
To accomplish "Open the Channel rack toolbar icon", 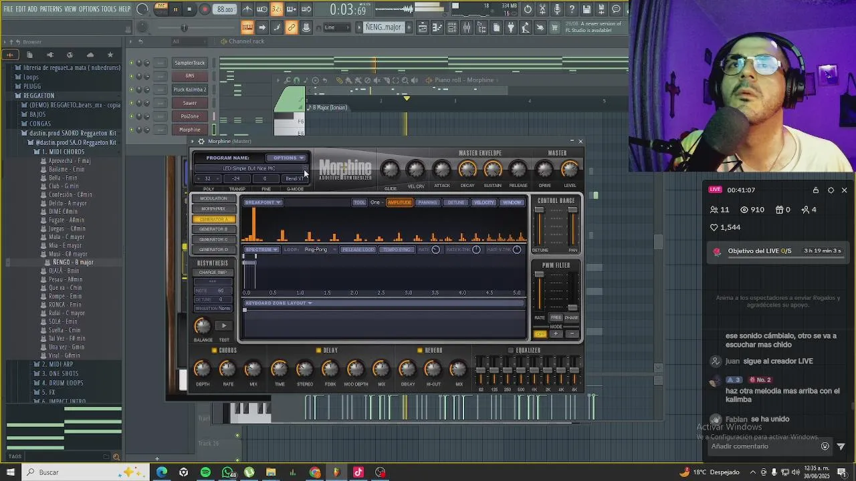I will point(452,27).
